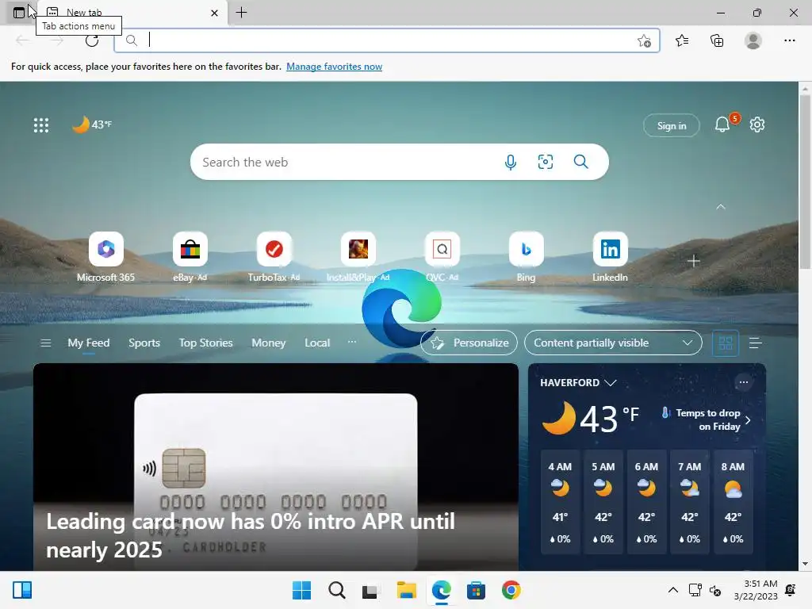Open Temps to drop on Friday link
Viewport: 812px width, 609px height.
pyautogui.click(x=707, y=419)
